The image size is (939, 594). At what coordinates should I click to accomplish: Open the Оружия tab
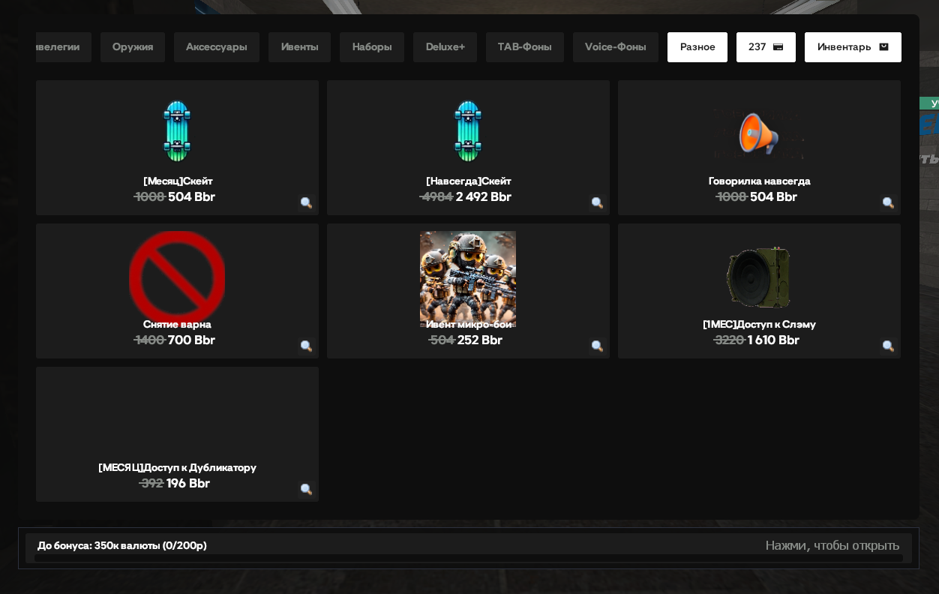(x=133, y=47)
